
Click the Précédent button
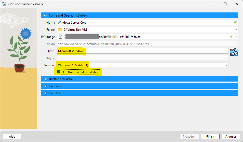click(190, 136)
